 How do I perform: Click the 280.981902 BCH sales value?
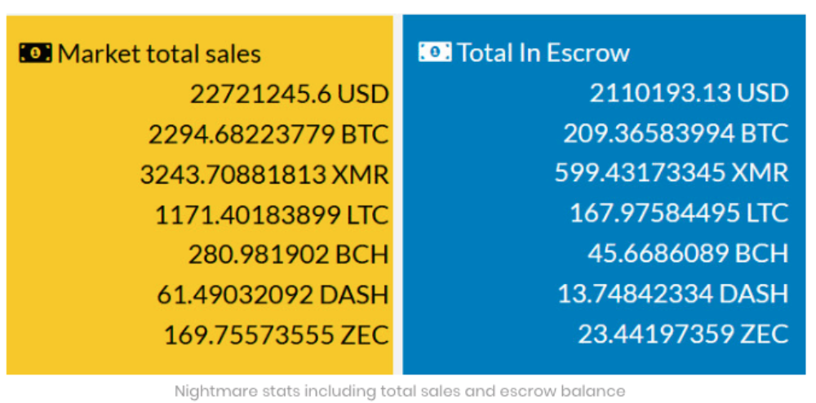pyautogui.click(x=288, y=255)
